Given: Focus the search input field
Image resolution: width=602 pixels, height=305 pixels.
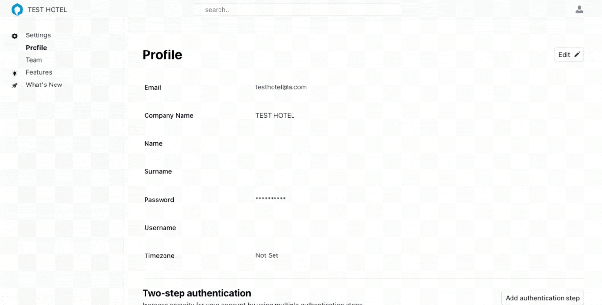Looking at the screenshot, I should [x=297, y=10].
